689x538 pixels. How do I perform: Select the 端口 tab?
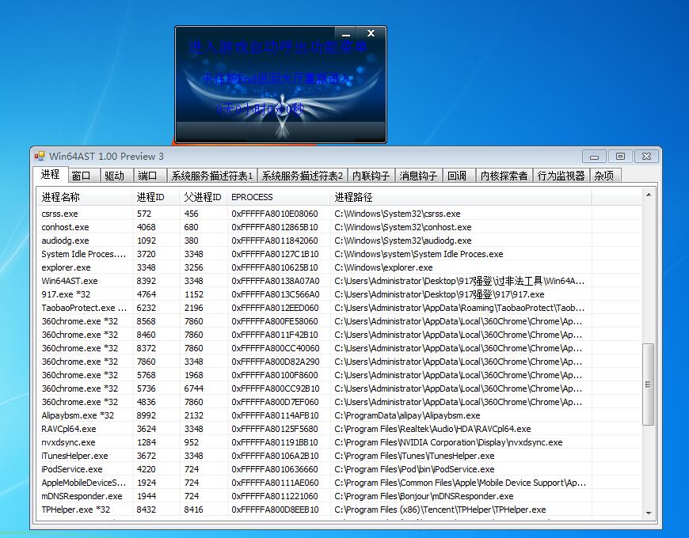(150, 176)
